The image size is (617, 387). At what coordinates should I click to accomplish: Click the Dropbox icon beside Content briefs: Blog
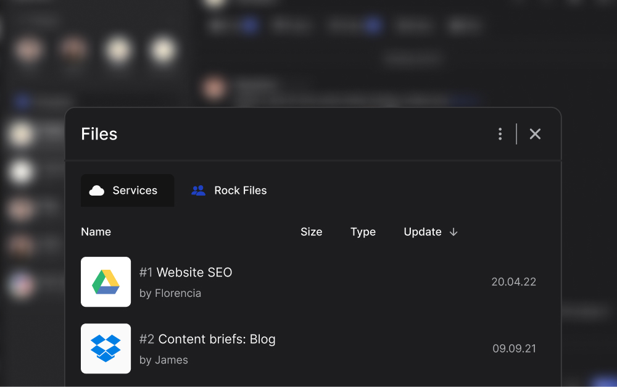click(106, 349)
